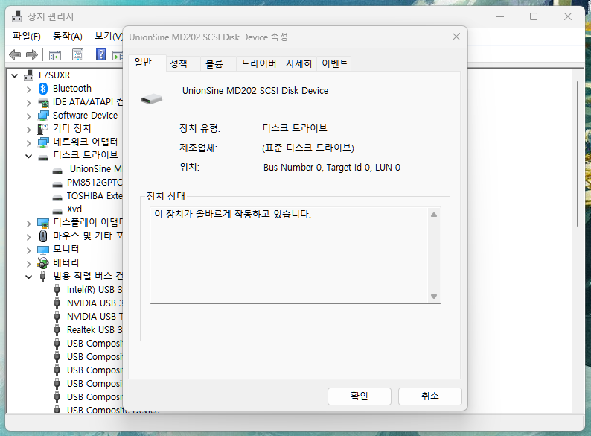Select UnionSine M disk in tree
This screenshot has width=591, height=436.
click(95, 169)
